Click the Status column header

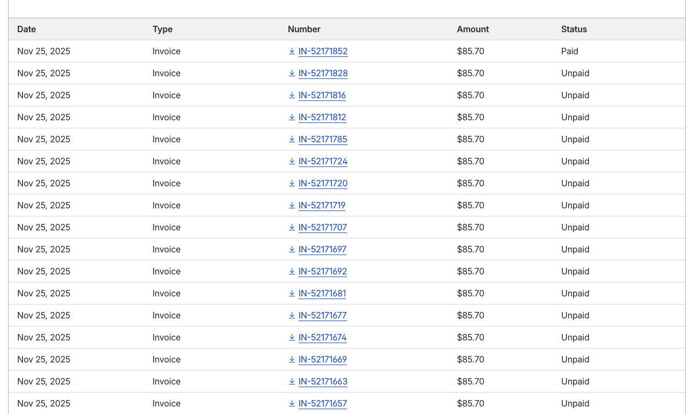click(x=574, y=30)
